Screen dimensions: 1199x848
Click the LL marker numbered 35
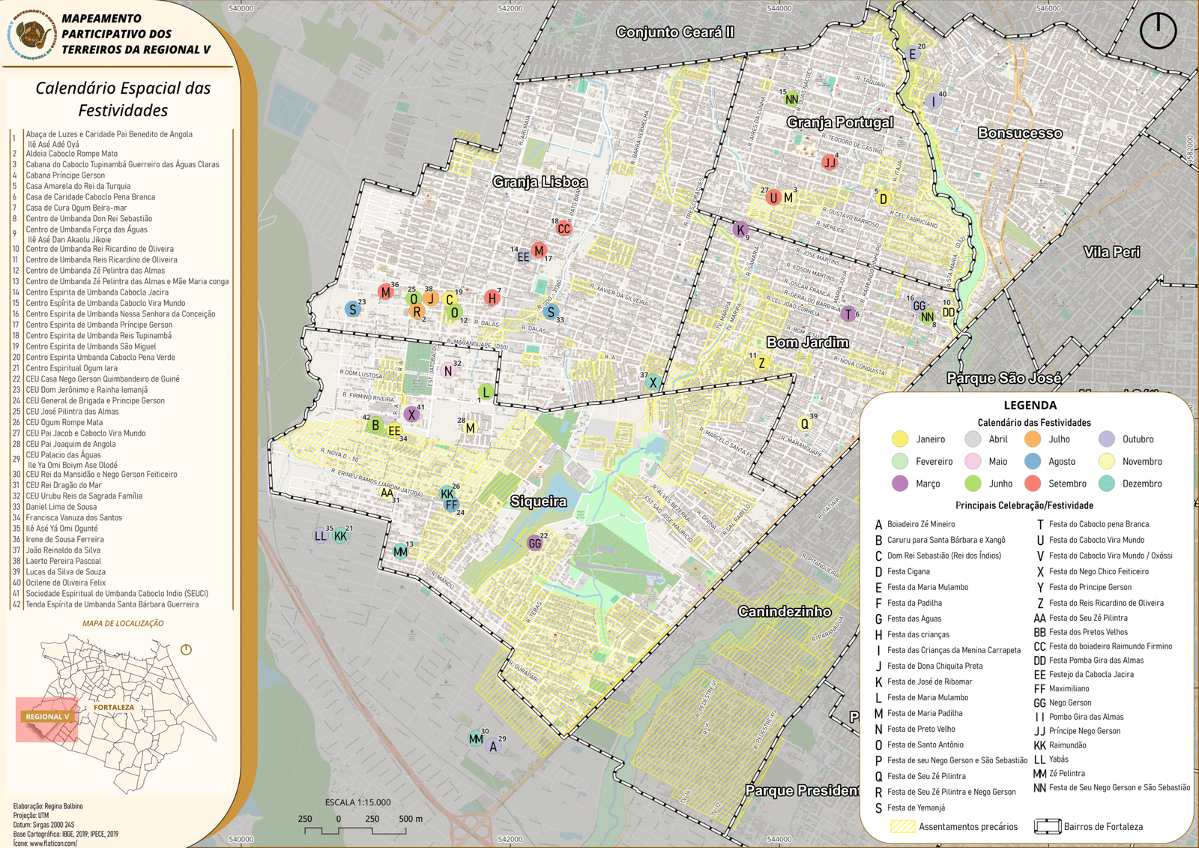pos(321,535)
